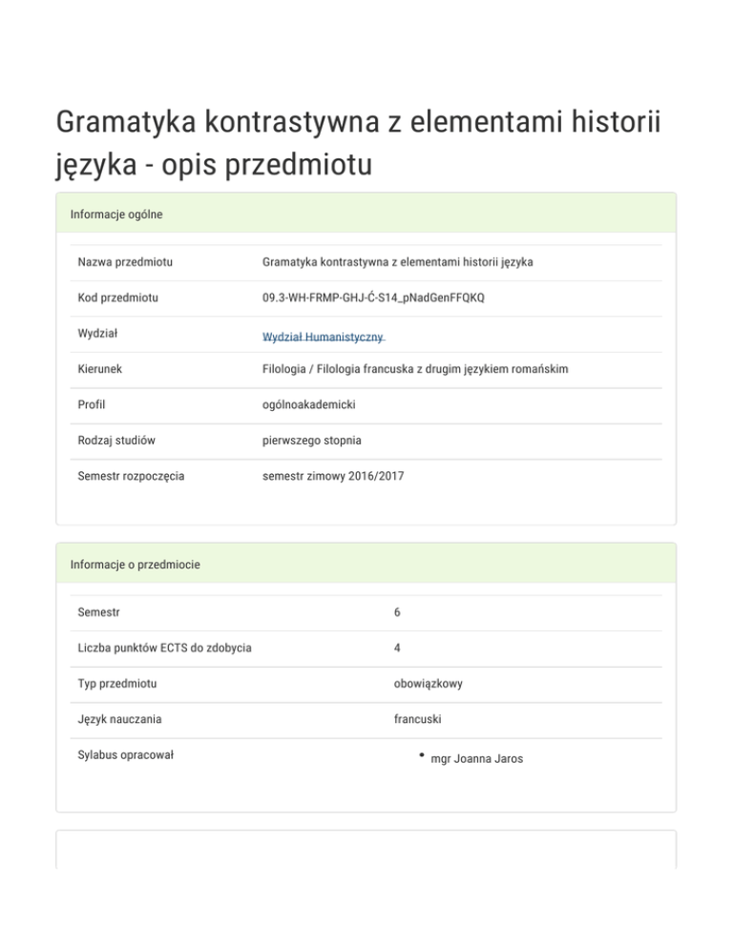Image resolution: width=733 pixels, height=948 pixels.
Task: Select the Rodzaj studiów label
Action: point(117,441)
